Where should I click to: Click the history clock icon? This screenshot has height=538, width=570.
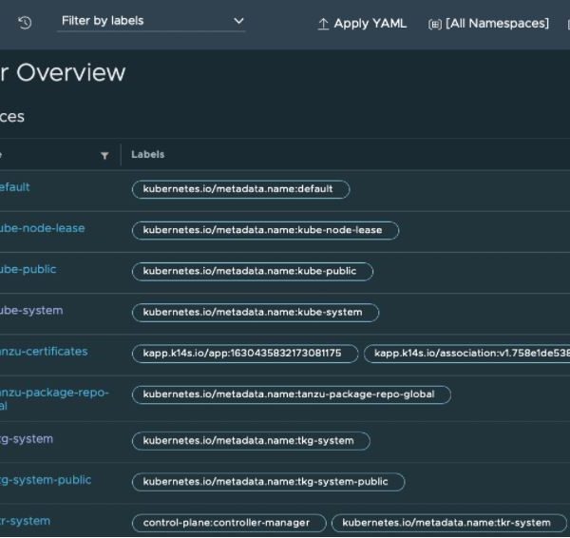click(x=25, y=22)
